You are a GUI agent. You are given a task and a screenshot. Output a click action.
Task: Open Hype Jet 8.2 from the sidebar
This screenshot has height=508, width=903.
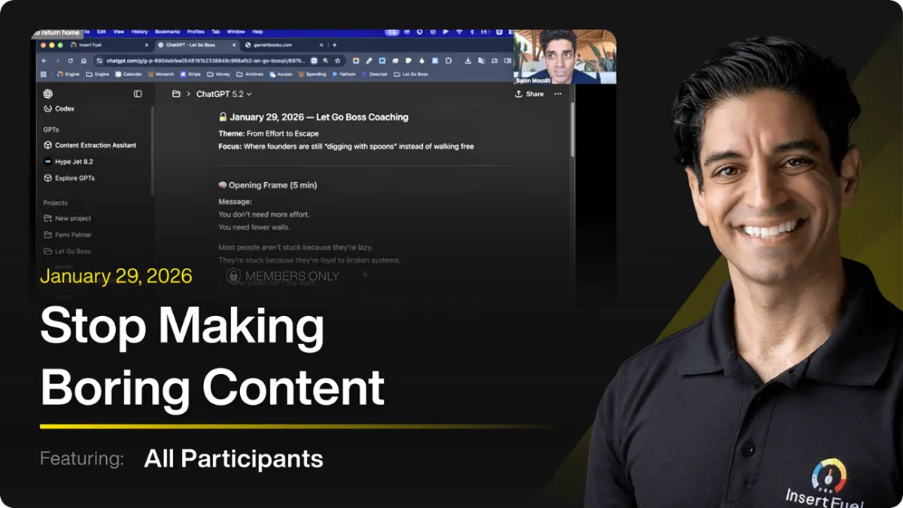tap(72, 162)
